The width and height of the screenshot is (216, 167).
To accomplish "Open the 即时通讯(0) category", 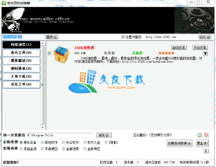I will pyautogui.click(x=21, y=68).
